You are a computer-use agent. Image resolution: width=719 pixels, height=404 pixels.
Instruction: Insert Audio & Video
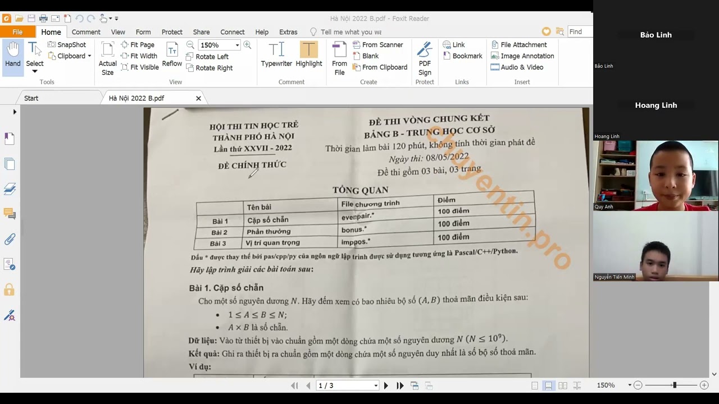click(517, 67)
